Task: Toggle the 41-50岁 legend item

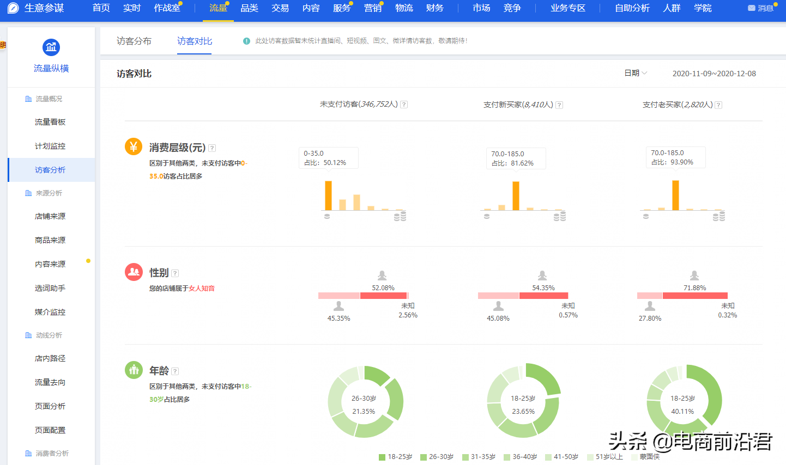Action: 561,457
